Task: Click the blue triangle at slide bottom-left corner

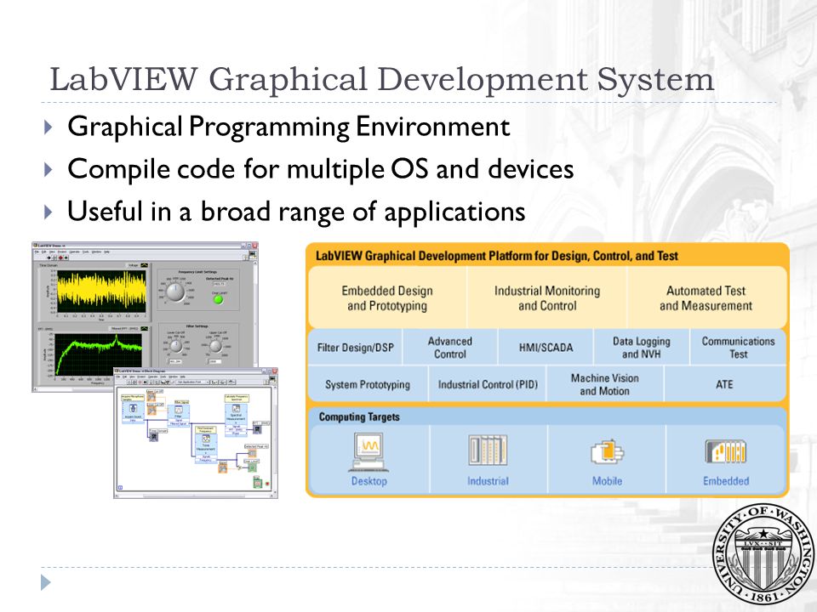Action: coord(46,582)
